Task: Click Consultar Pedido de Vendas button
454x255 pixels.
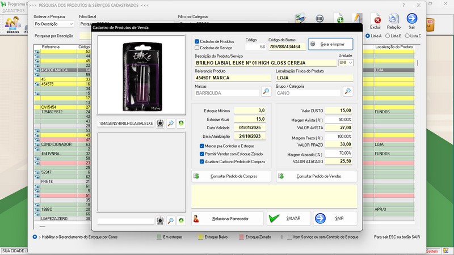Action: click(x=317, y=176)
